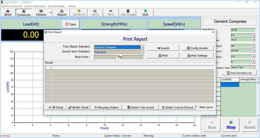The width and height of the screenshot is (260, 138).
Task: Expand the Test Object Selection dropdown
Action: pyautogui.click(x=142, y=47)
